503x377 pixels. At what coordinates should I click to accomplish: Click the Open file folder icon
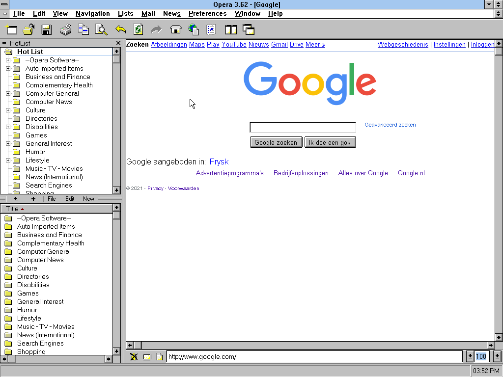click(29, 29)
